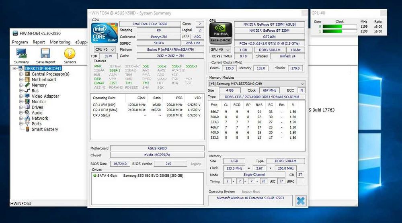Click the nVidia MCP79/7A chipset field
The width and height of the screenshot is (402, 223).
(157, 155)
